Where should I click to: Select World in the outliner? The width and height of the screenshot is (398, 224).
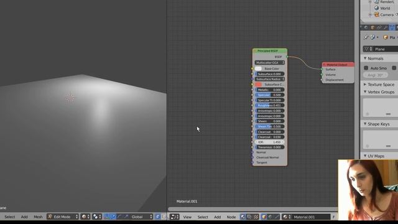click(x=385, y=8)
